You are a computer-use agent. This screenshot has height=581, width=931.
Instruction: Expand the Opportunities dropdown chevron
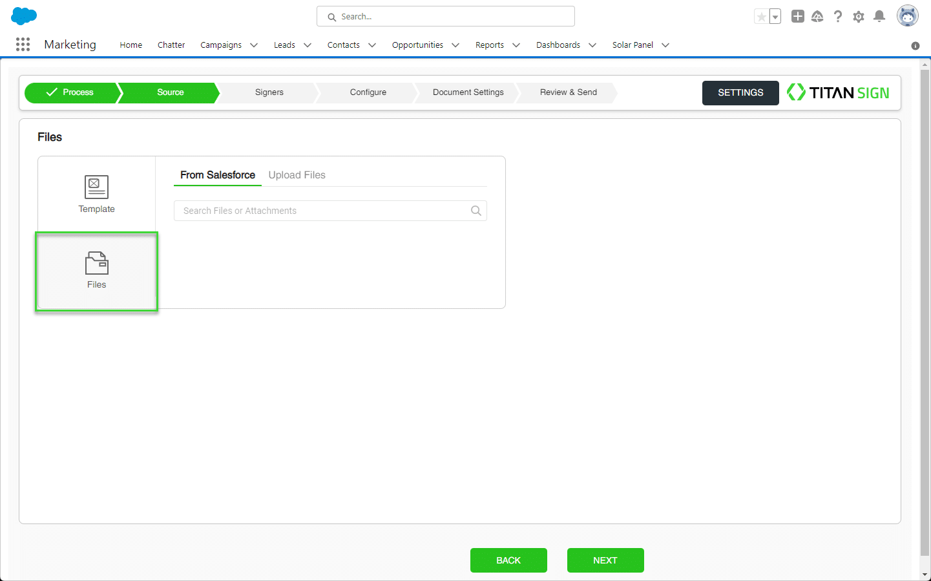click(x=455, y=45)
